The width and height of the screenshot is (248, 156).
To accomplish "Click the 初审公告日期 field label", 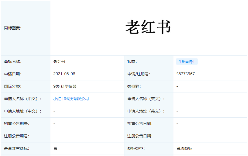I will pyautogui.click(x=140, y=124).
